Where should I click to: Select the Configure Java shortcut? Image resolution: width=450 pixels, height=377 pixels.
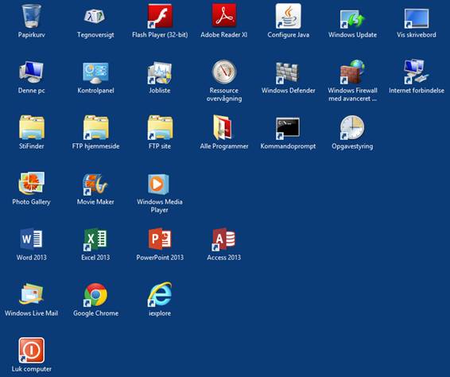pyautogui.click(x=288, y=16)
